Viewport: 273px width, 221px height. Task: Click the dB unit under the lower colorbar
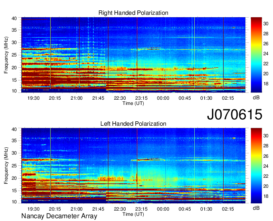(x=256, y=208)
